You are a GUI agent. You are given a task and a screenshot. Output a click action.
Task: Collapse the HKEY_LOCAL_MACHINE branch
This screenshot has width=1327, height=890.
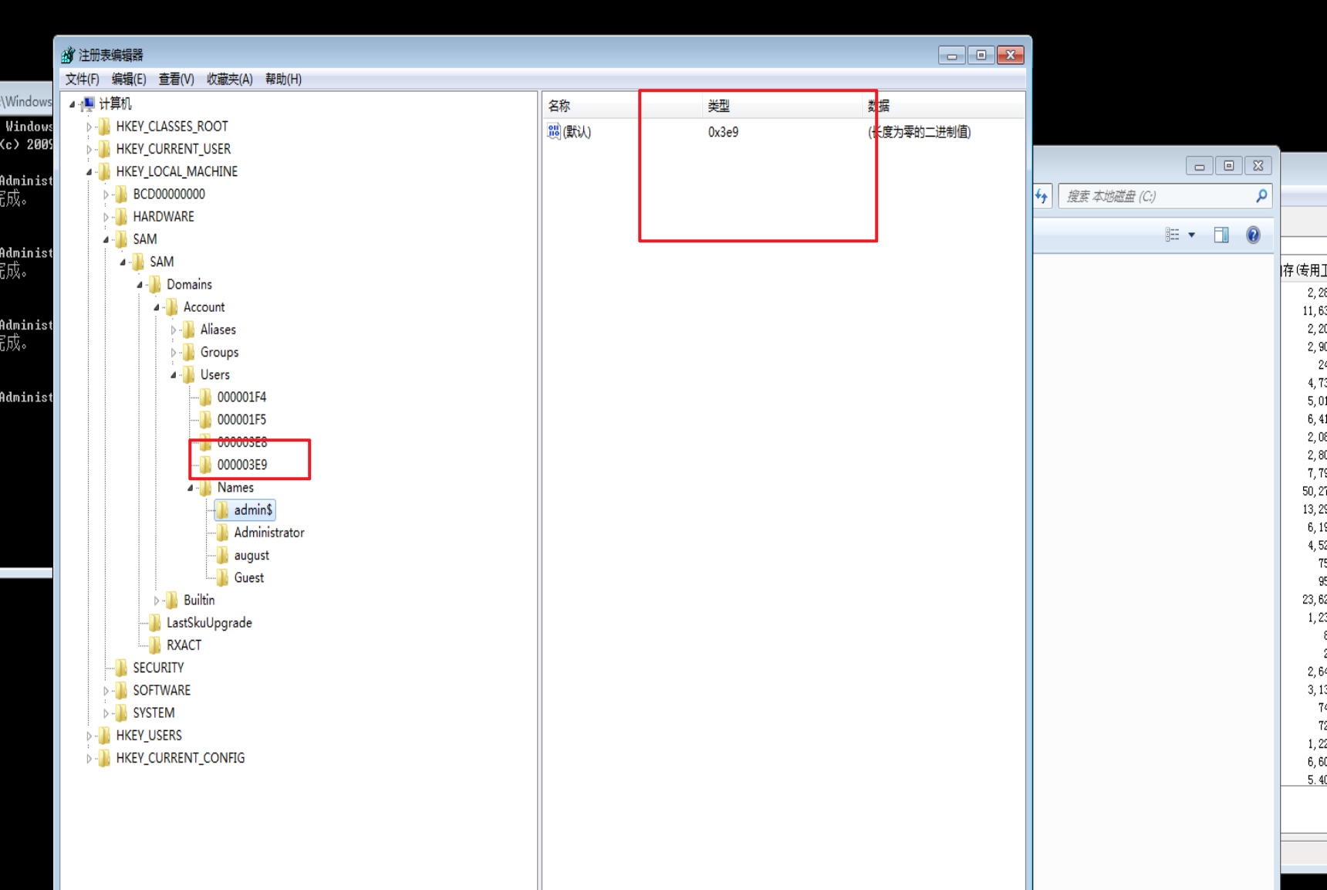[89, 171]
